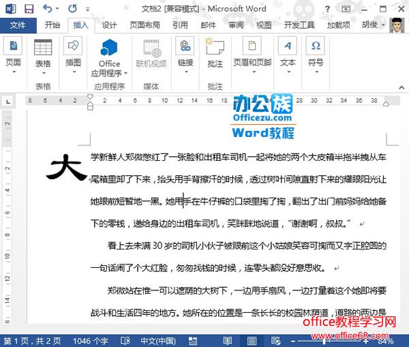
Task: Switch to Print Layout view icon
Action: (252, 341)
